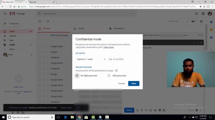Reload the browser page
This screenshot has height=120, width=215.
coord(10,7)
